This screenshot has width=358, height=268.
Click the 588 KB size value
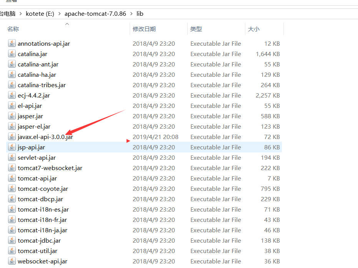[x=270, y=116]
